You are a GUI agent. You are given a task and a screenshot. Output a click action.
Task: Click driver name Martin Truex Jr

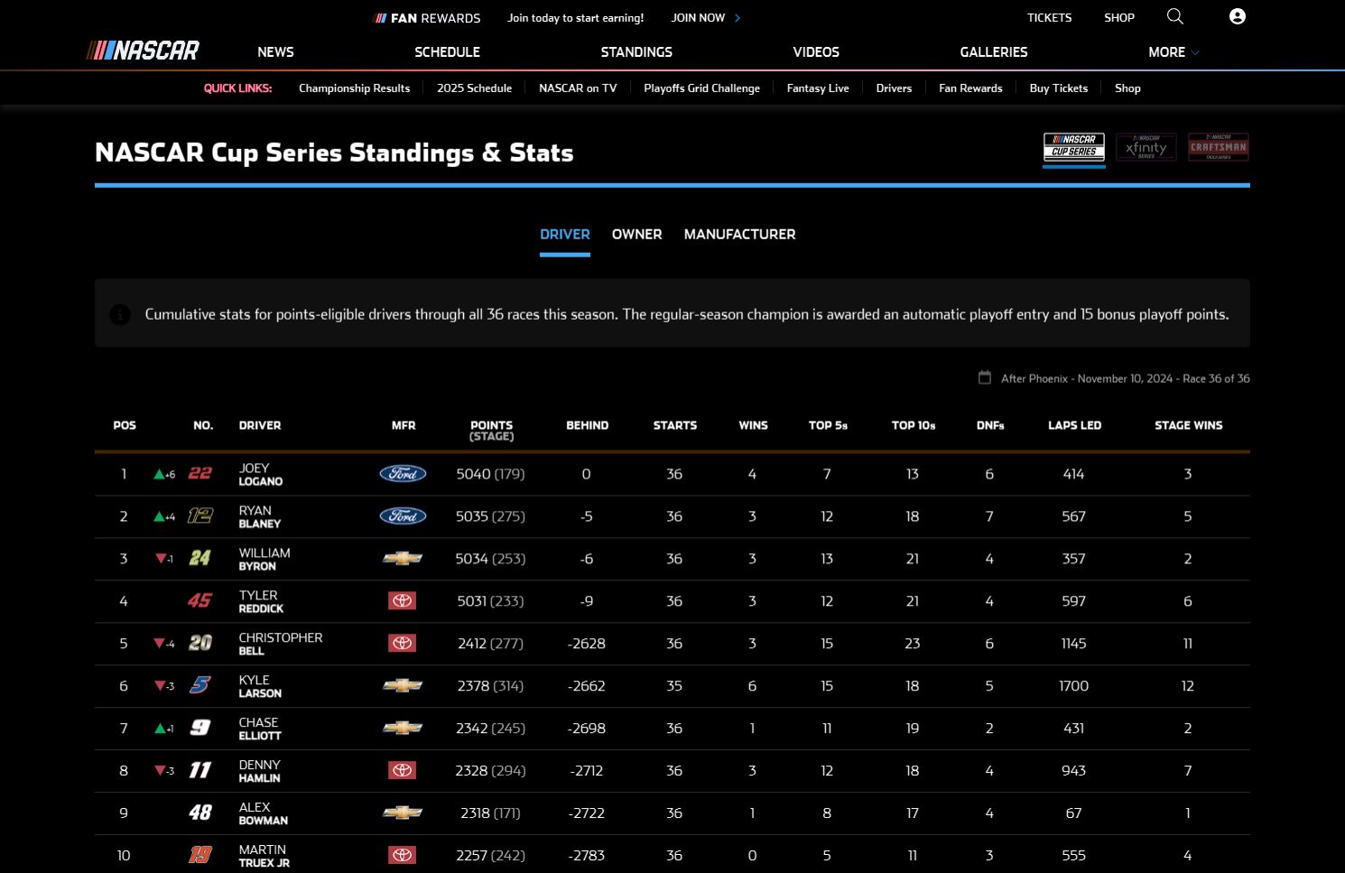pos(264,856)
